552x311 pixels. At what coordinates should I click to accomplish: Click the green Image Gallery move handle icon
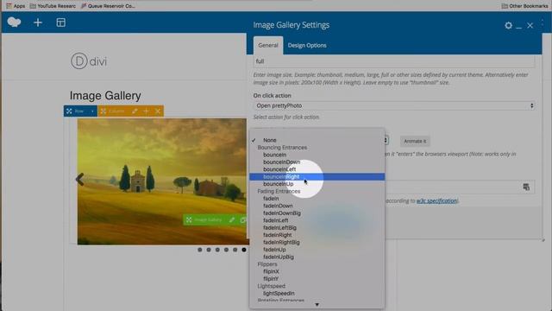[189, 219]
